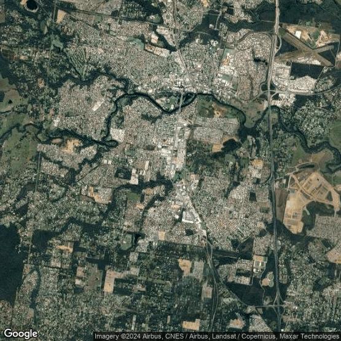This screenshot has height=341, width=341.
Task: Click the Google logo watermark
Action: [21, 334]
